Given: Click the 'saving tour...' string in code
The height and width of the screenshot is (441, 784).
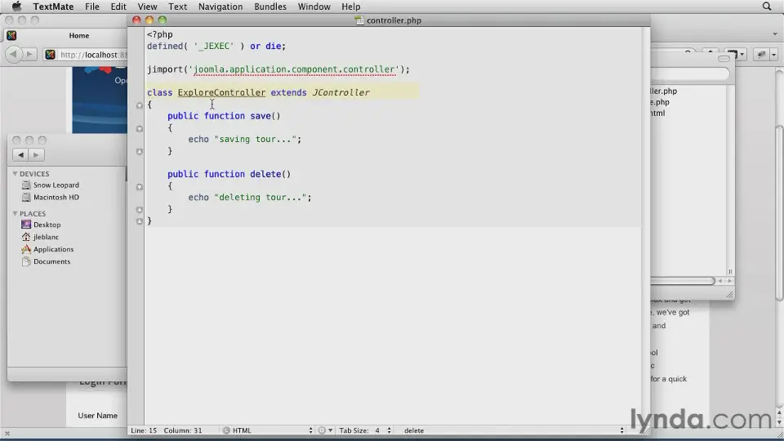Looking at the screenshot, I should click(256, 139).
